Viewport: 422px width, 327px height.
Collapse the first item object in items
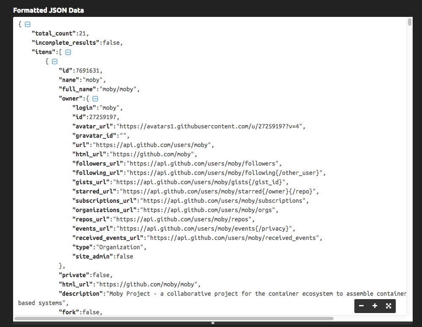pos(54,62)
